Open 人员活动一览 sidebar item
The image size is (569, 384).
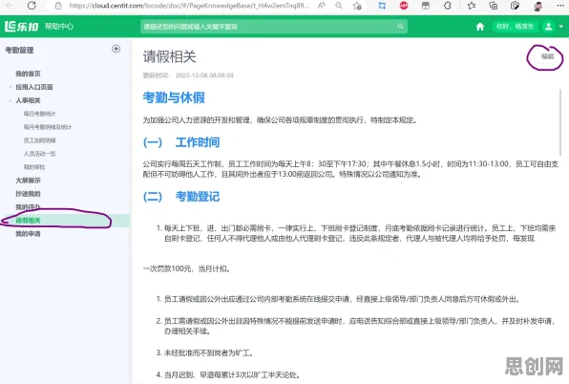(x=39, y=154)
